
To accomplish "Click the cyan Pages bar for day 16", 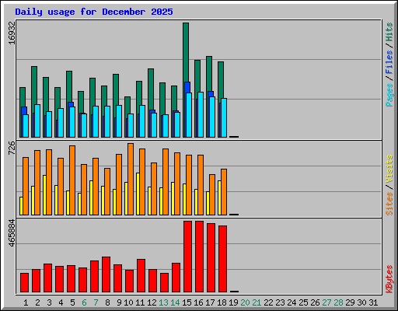I will pos(201,114).
